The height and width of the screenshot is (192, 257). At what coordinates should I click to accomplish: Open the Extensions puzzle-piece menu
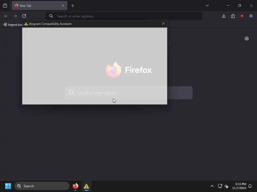(x=233, y=16)
